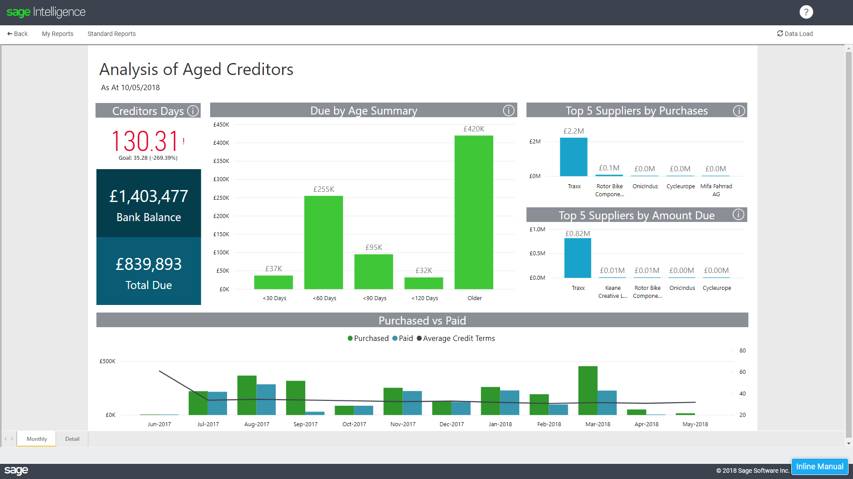Click the Data Load refresh icon

point(780,34)
